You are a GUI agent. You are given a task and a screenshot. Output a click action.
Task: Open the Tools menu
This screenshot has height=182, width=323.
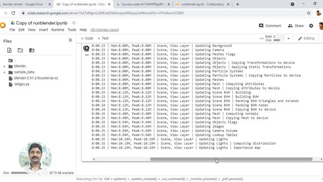pyautogui.click(x=72, y=30)
